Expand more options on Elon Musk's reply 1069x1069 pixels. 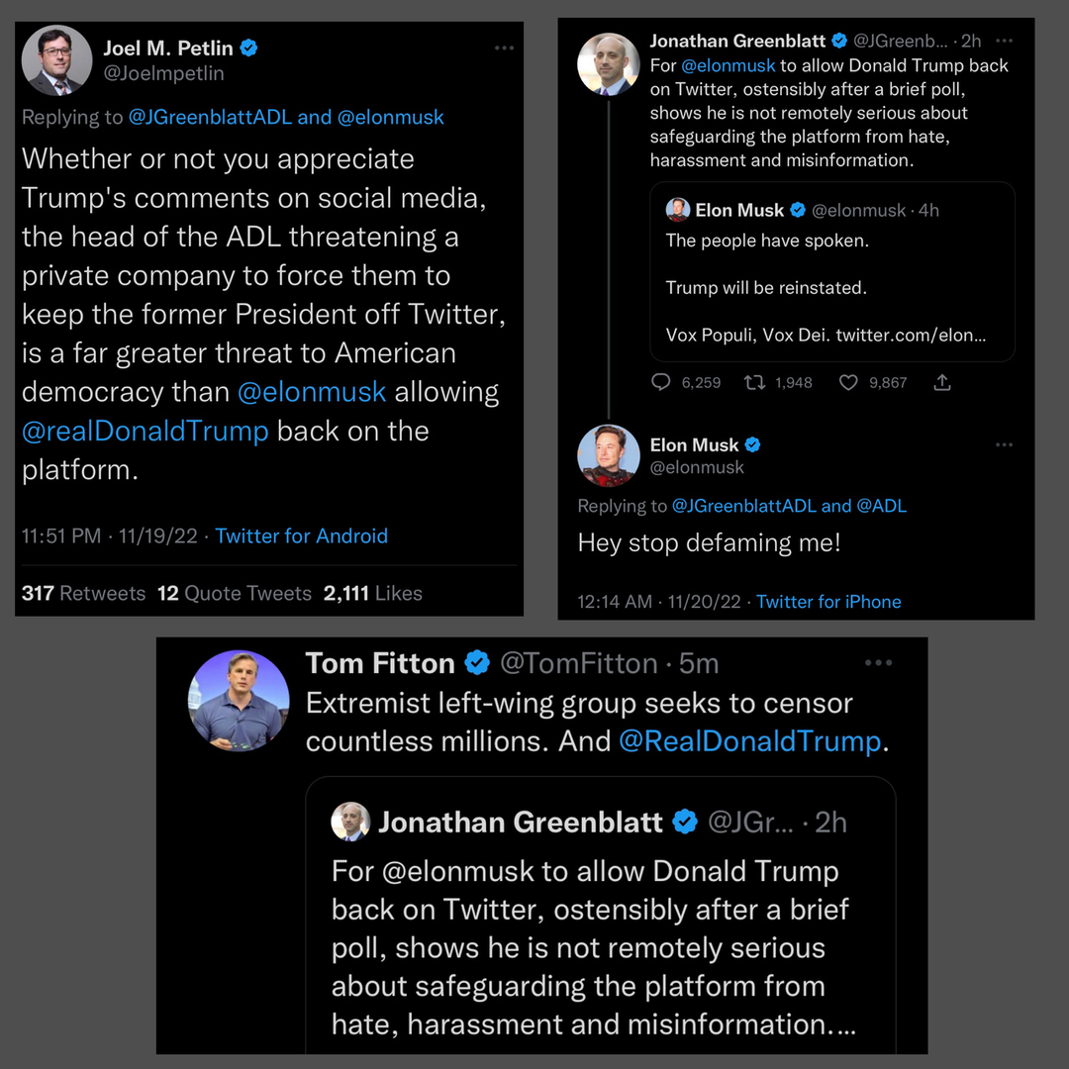1004,445
